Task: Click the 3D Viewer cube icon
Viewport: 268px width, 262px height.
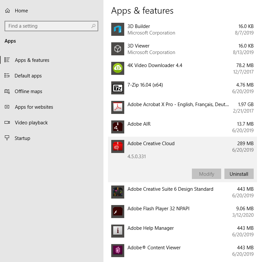Action: click(x=118, y=49)
